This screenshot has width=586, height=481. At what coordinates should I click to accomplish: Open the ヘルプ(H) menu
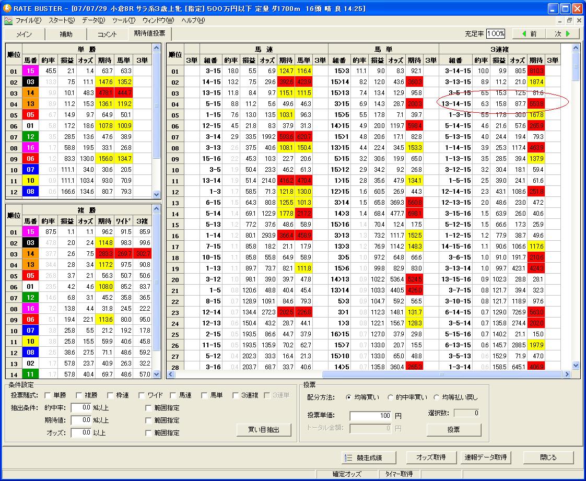coord(193,20)
